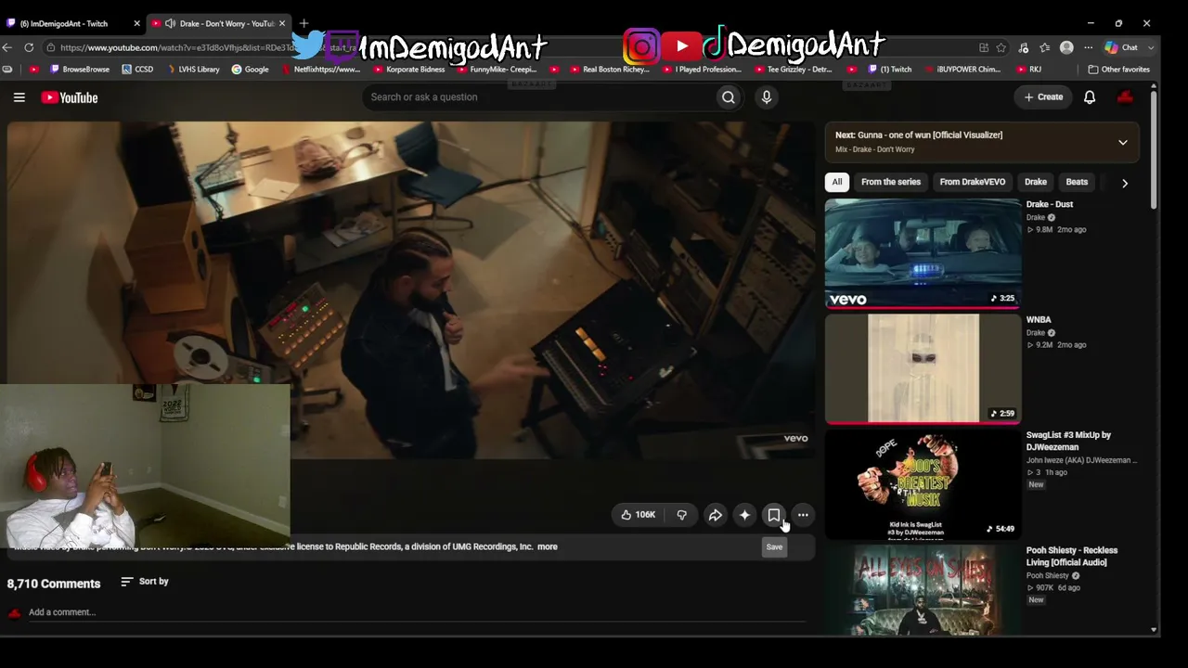1188x668 pixels.
Task: Open the browser profile avatar
Action: [x=1066, y=47]
